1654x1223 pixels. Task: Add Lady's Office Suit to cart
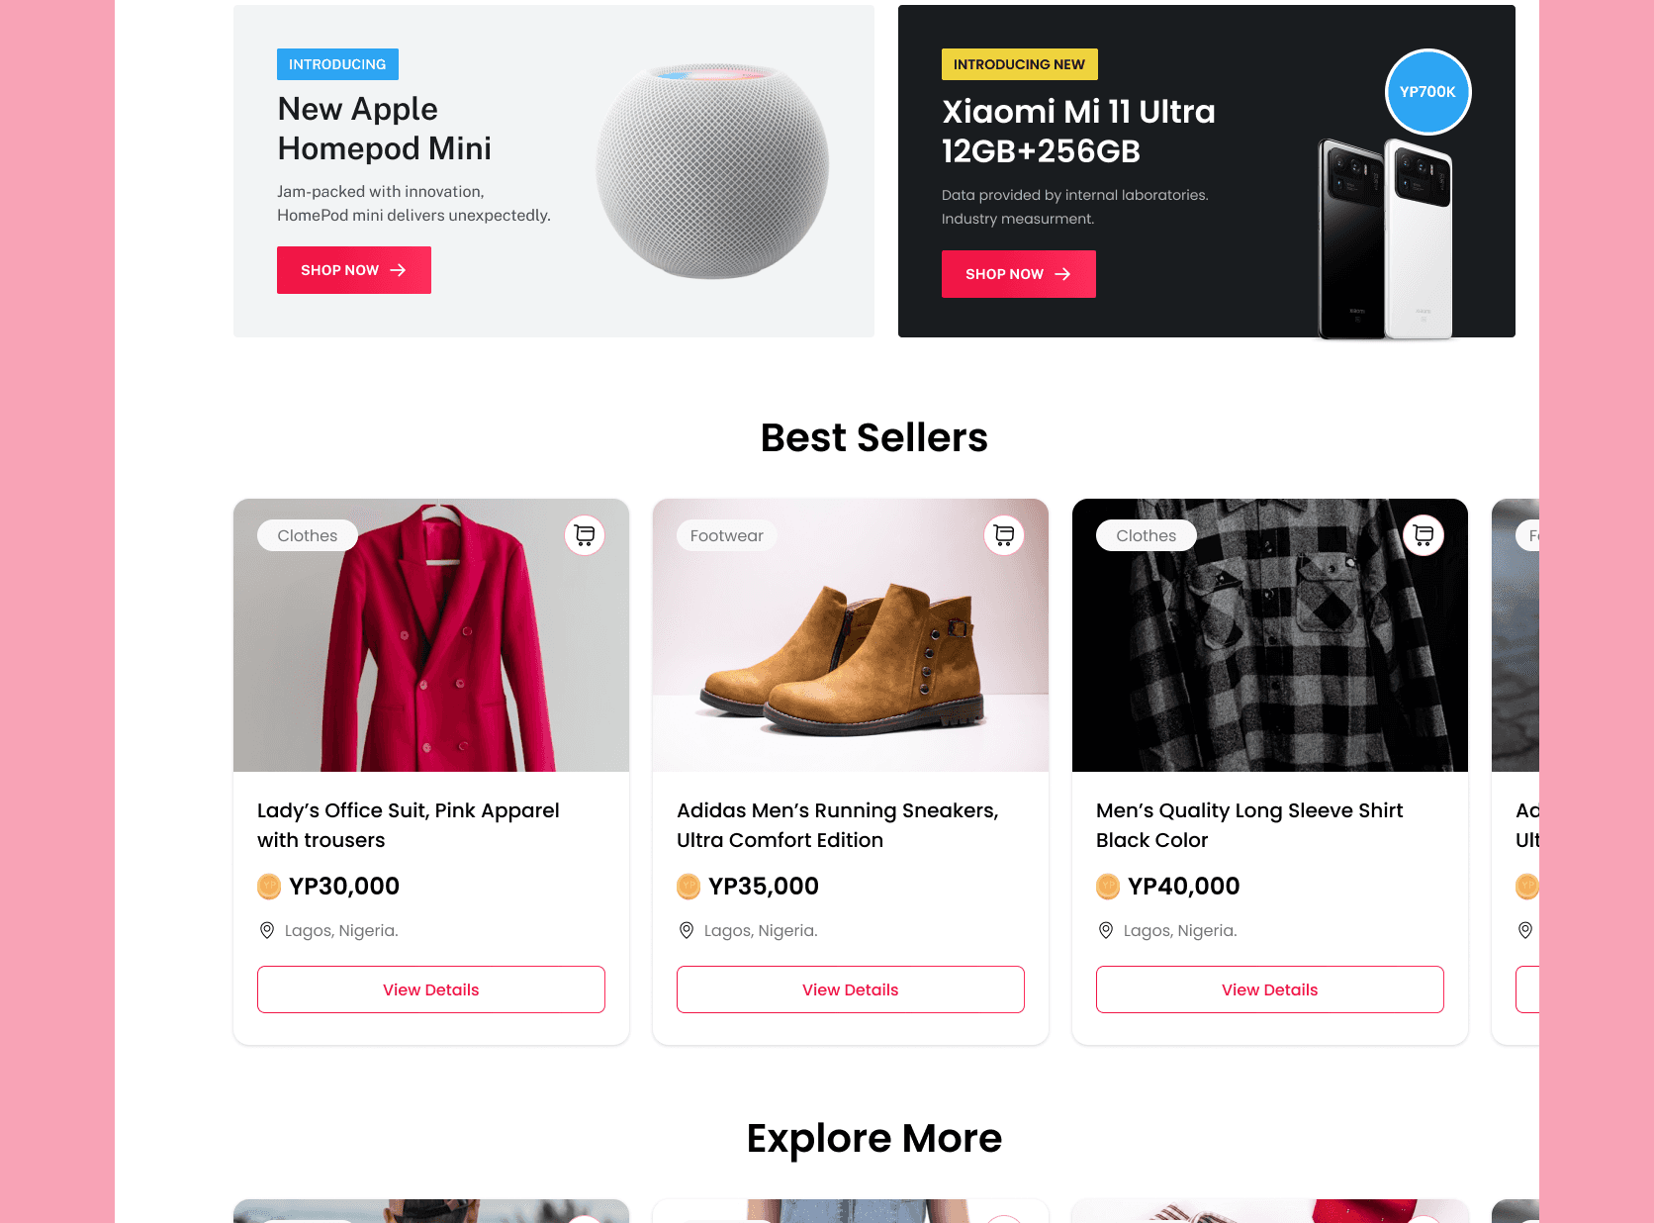point(585,535)
